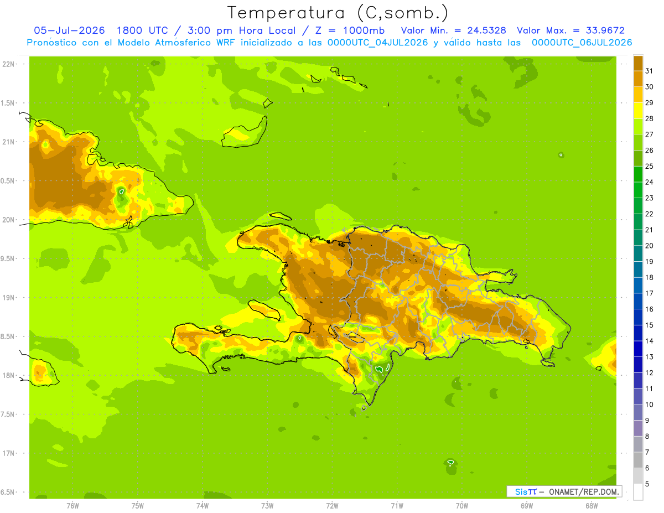The image size is (664, 513).
Task: Click the '0000UTC_06JUL2026' valid-until time text
Action: pyautogui.click(x=582, y=43)
